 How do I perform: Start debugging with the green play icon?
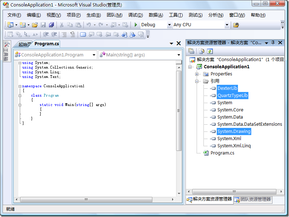[136, 25]
